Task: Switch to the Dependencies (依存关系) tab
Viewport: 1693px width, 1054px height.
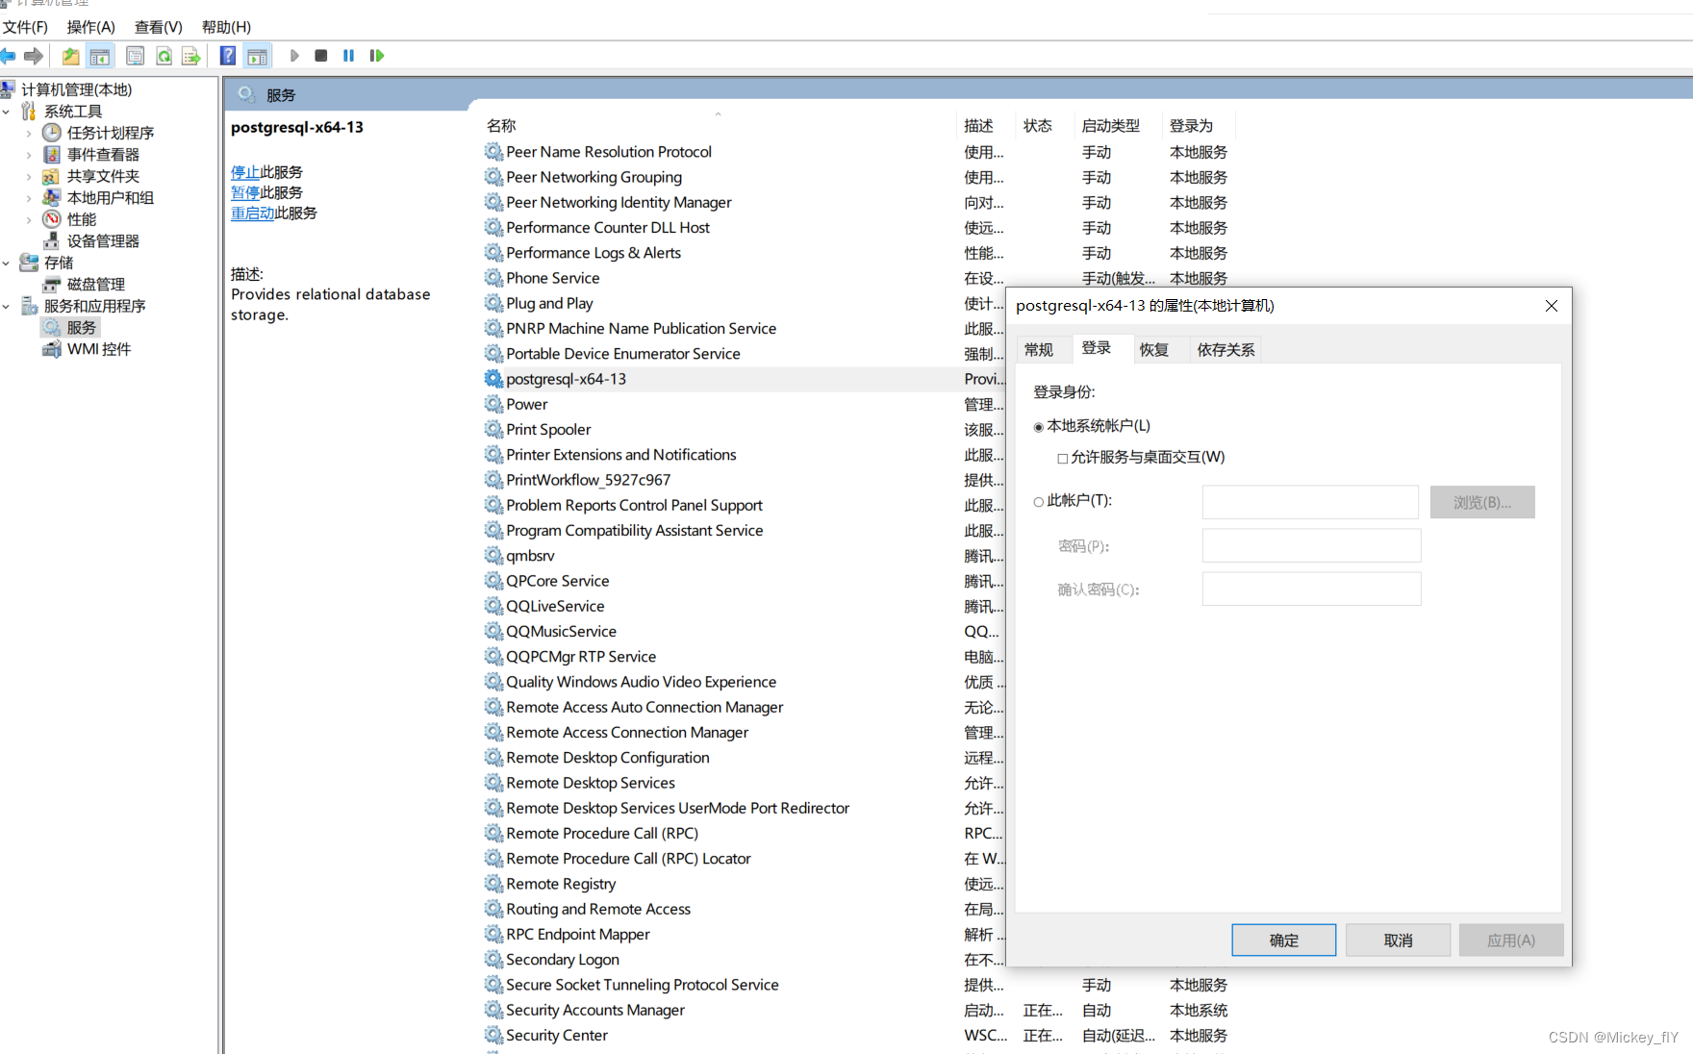Action: click(1226, 350)
